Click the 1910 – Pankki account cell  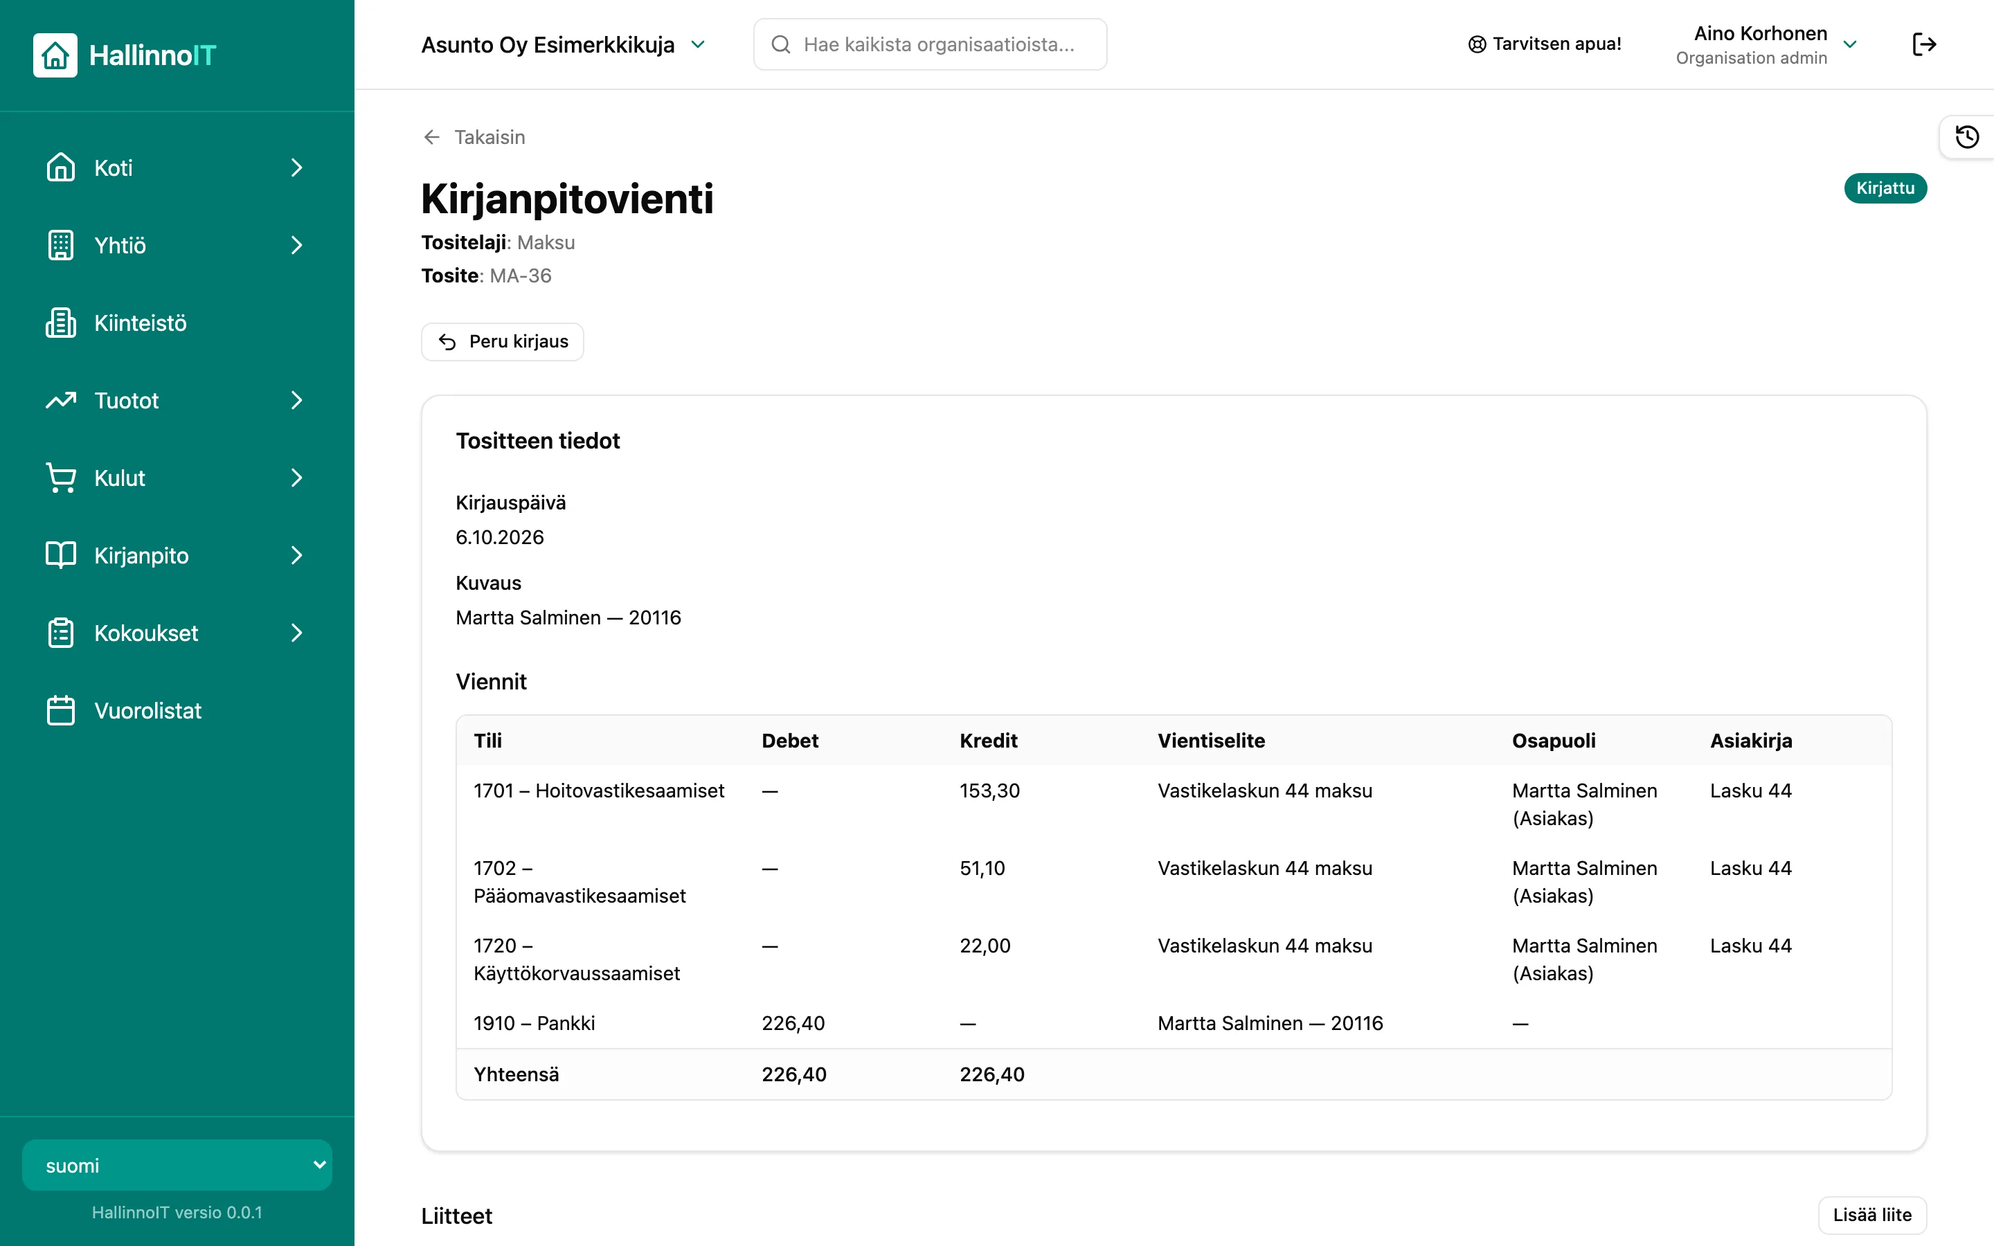pyautogui.click(x=534, y=1022)
